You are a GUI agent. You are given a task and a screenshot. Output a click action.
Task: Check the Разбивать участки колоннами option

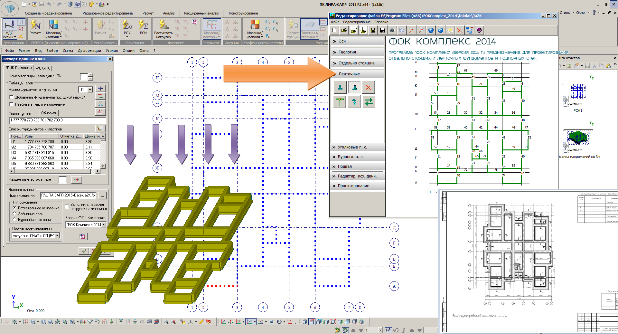tap(12, 104)
